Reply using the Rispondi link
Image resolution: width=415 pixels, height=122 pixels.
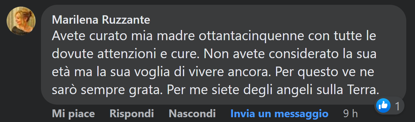click(x=132, y=114)
